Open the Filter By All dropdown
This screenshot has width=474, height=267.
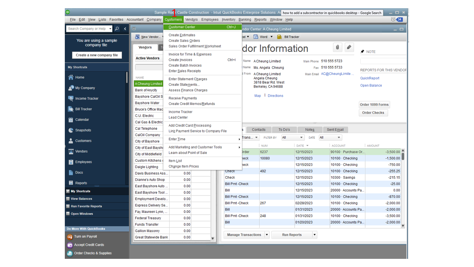293,138
